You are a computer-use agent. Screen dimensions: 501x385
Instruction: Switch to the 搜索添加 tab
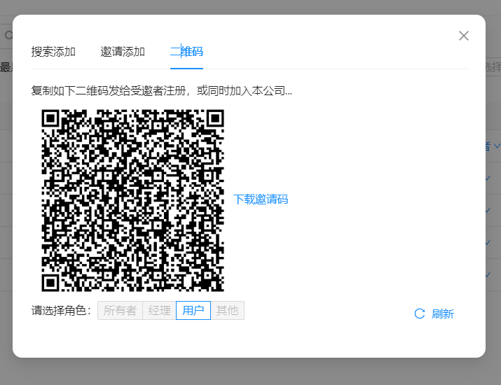53,52
